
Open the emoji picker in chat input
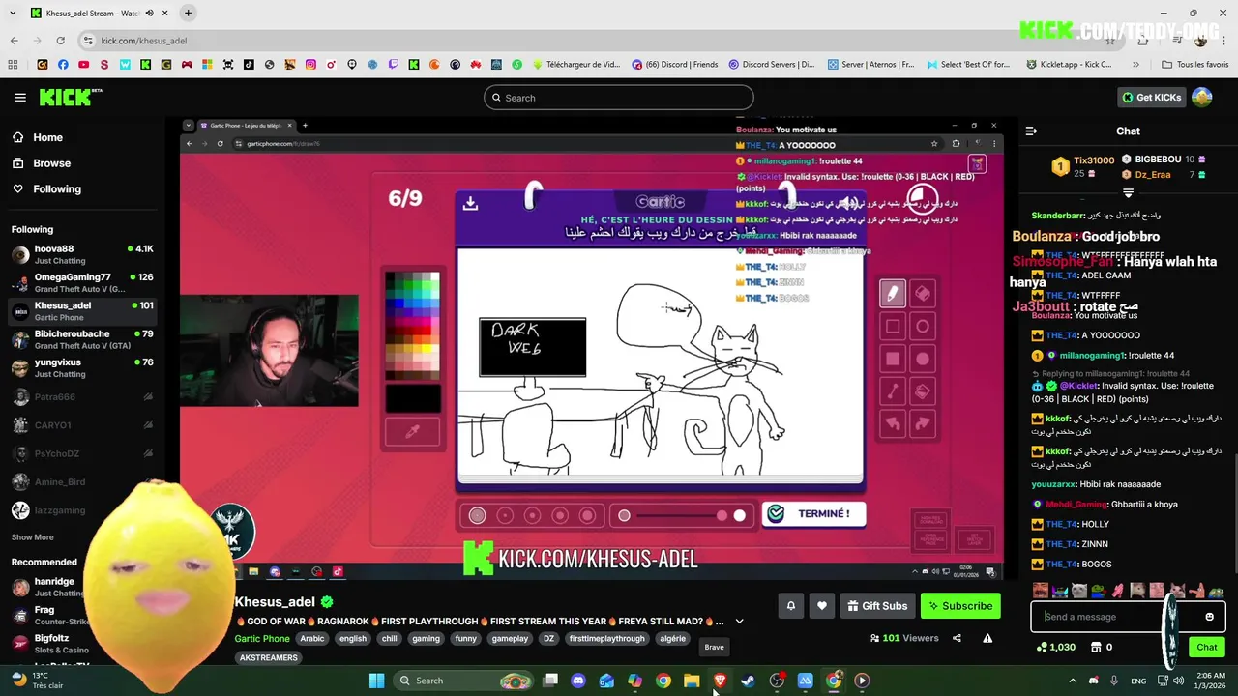pyautogui.click(x=1209, y=617)
